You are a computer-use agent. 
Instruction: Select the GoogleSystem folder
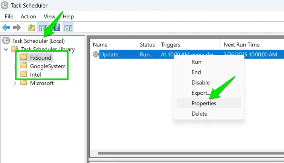point(47,66)
